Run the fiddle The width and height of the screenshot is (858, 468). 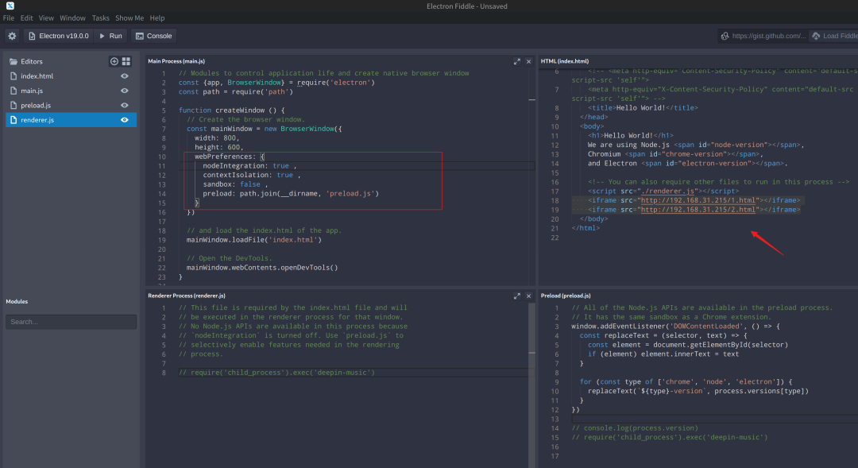(x=110, y=36)
